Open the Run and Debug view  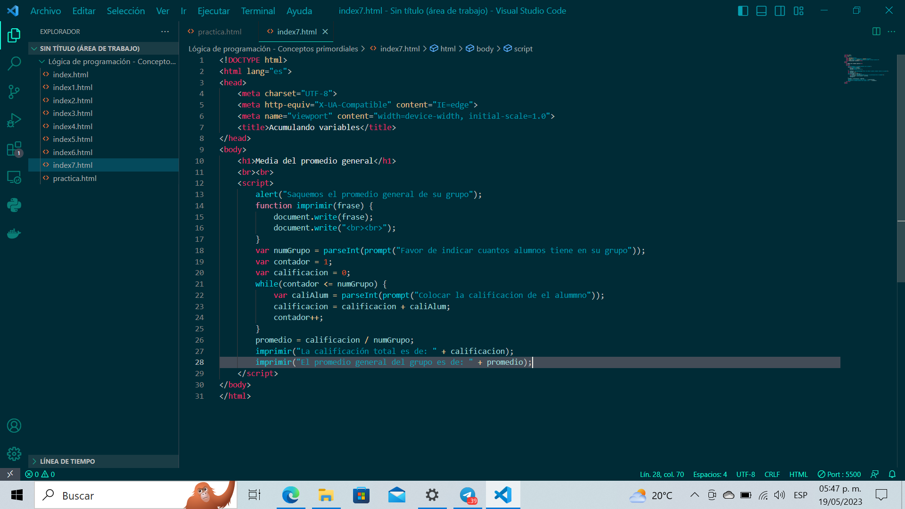[14, 120]
